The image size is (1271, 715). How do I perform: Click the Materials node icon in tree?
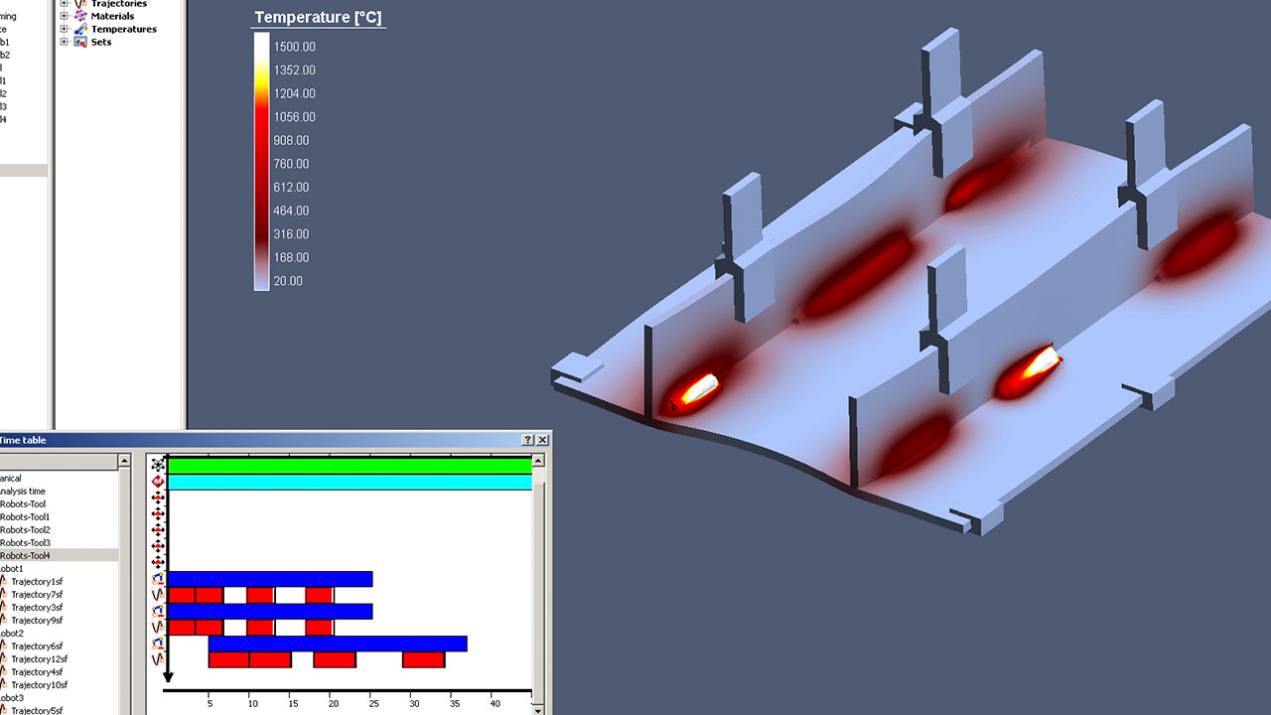[x=80, y=16]
